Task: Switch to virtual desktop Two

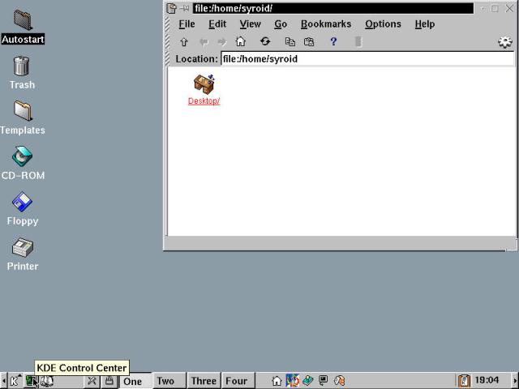Action: pyautogui.click(x=165, y=381)
